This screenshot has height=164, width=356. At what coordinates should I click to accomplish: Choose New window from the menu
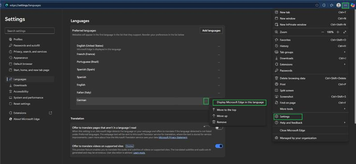(311, 19)
